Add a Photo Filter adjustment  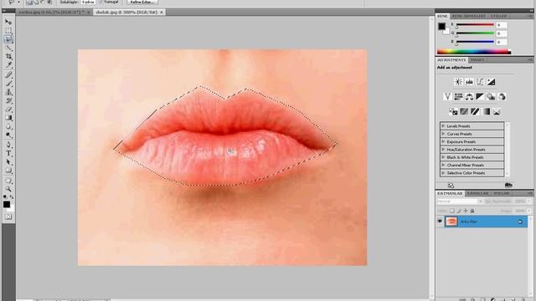(491, 97)
